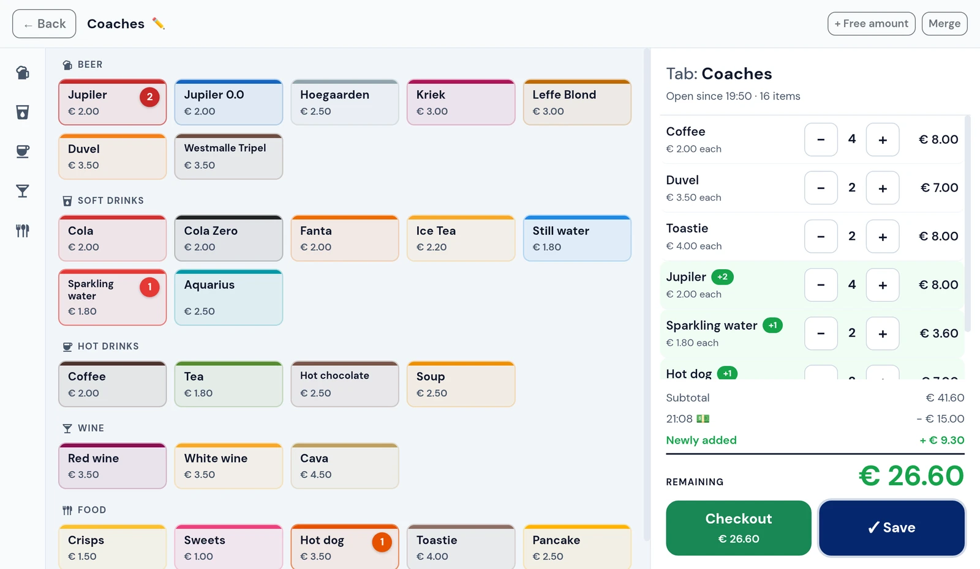The width and height of the screenshot is (980, 569).
Task: Reduce Sparkling water count by one
Action: [x=821, y=333]
